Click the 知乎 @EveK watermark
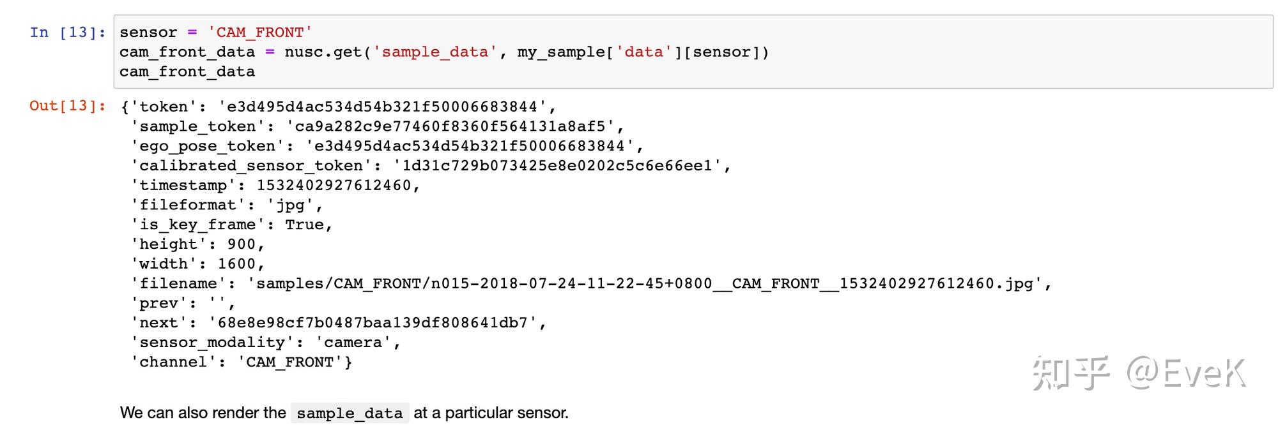This screenshot has height=425, width=1278. (x=1139, y=374)
